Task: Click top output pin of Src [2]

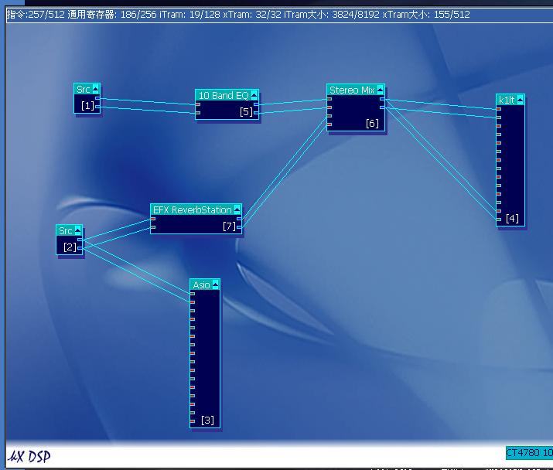Action: tap(80, 240)
